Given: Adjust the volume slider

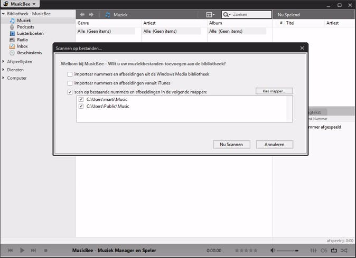Looking at the screenshot, I should [x=288, y=251].
